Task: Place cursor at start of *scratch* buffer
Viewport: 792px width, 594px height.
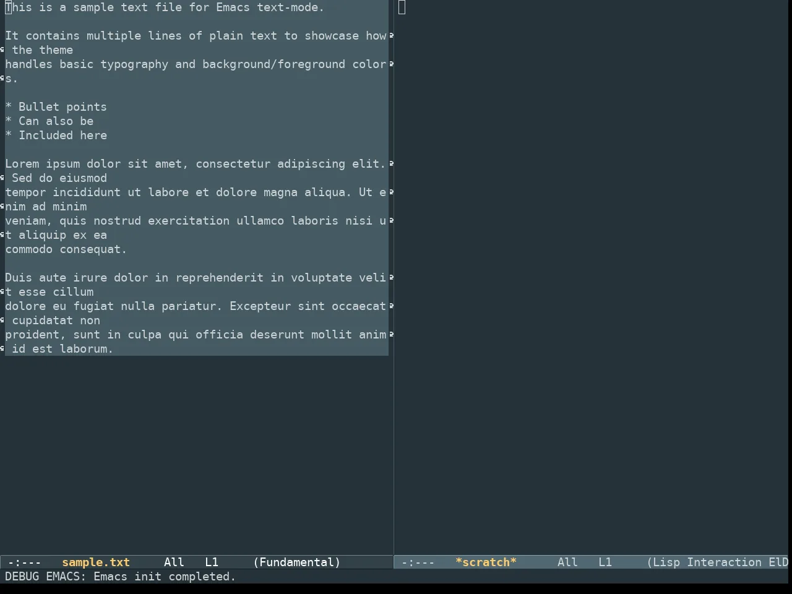Action: (402, 7)
